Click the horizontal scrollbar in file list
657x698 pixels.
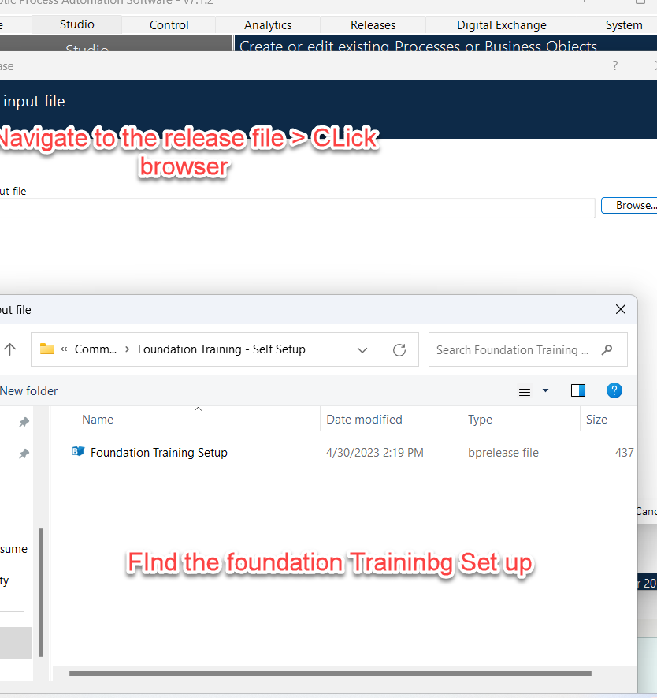tap(330, 674)
